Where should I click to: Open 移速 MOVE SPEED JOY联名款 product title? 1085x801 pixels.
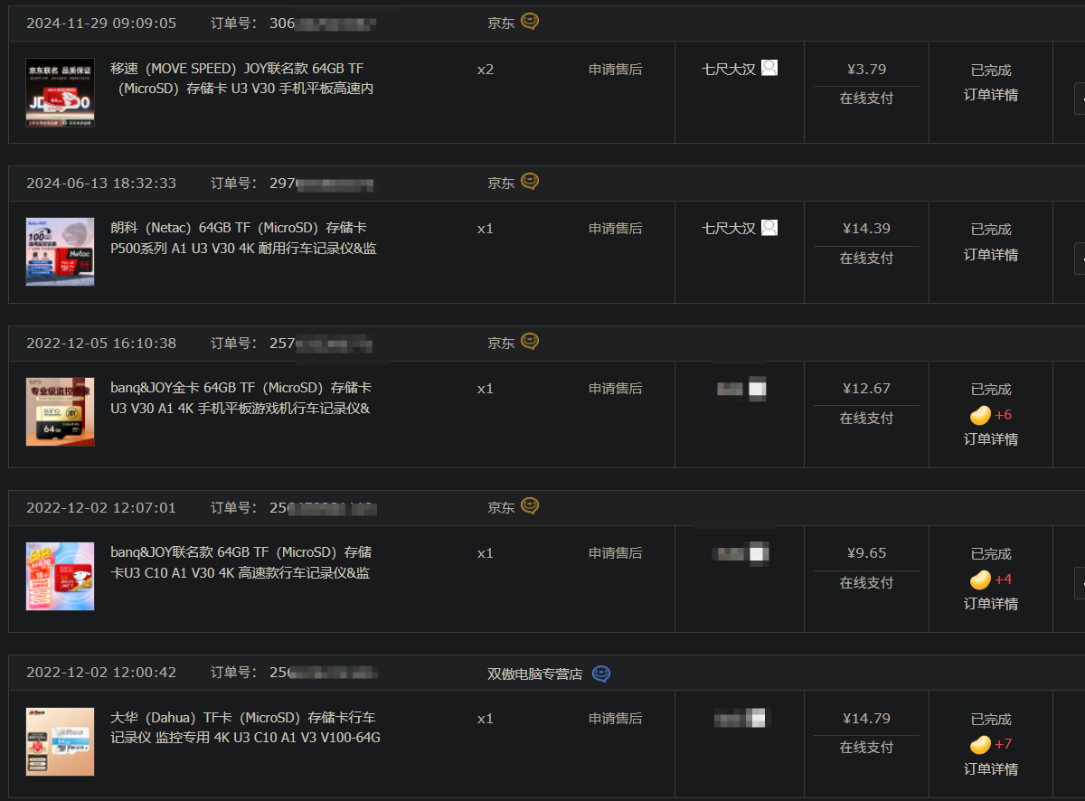tap(242, 79)
